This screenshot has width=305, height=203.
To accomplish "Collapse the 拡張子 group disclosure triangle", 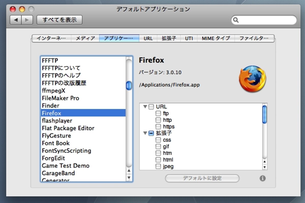I will click(x=145, y=133).
